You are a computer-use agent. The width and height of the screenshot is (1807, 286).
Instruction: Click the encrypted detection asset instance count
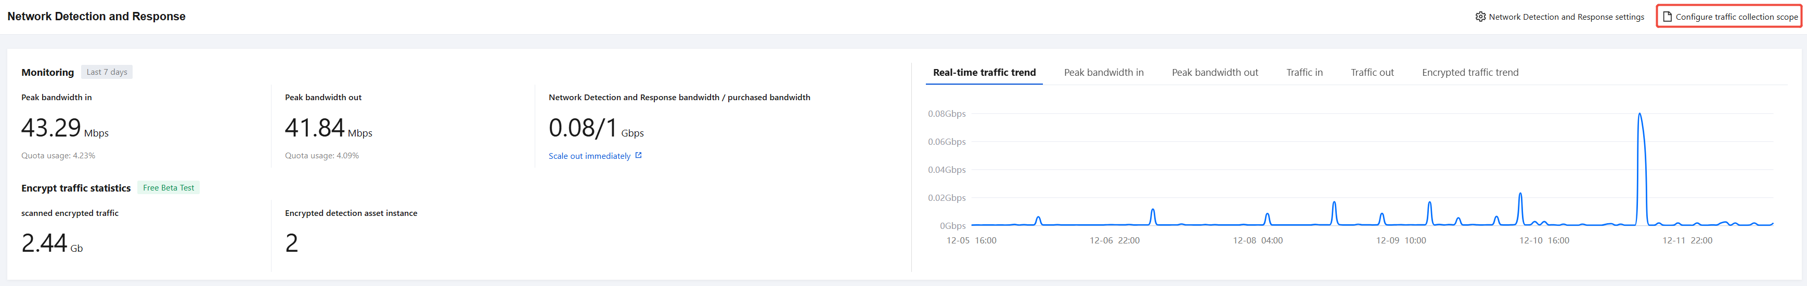point(292,243)
